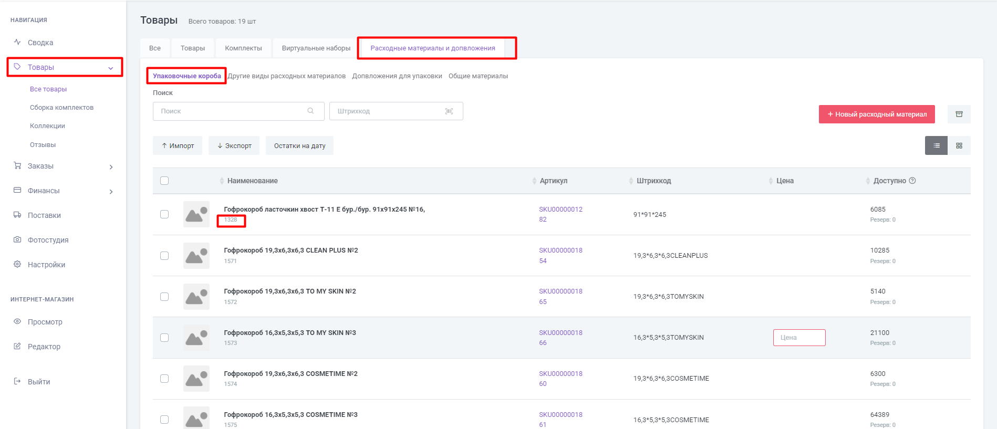
Task: Click the barcode scanner icon
Action: click(x=449, y=111)
